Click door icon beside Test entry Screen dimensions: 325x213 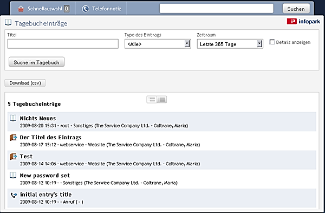tap(13, 157)
